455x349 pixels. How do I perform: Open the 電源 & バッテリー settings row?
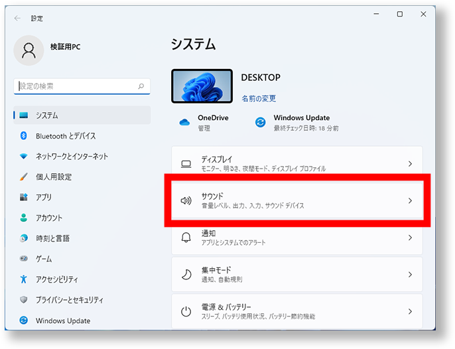coord(297,312)
